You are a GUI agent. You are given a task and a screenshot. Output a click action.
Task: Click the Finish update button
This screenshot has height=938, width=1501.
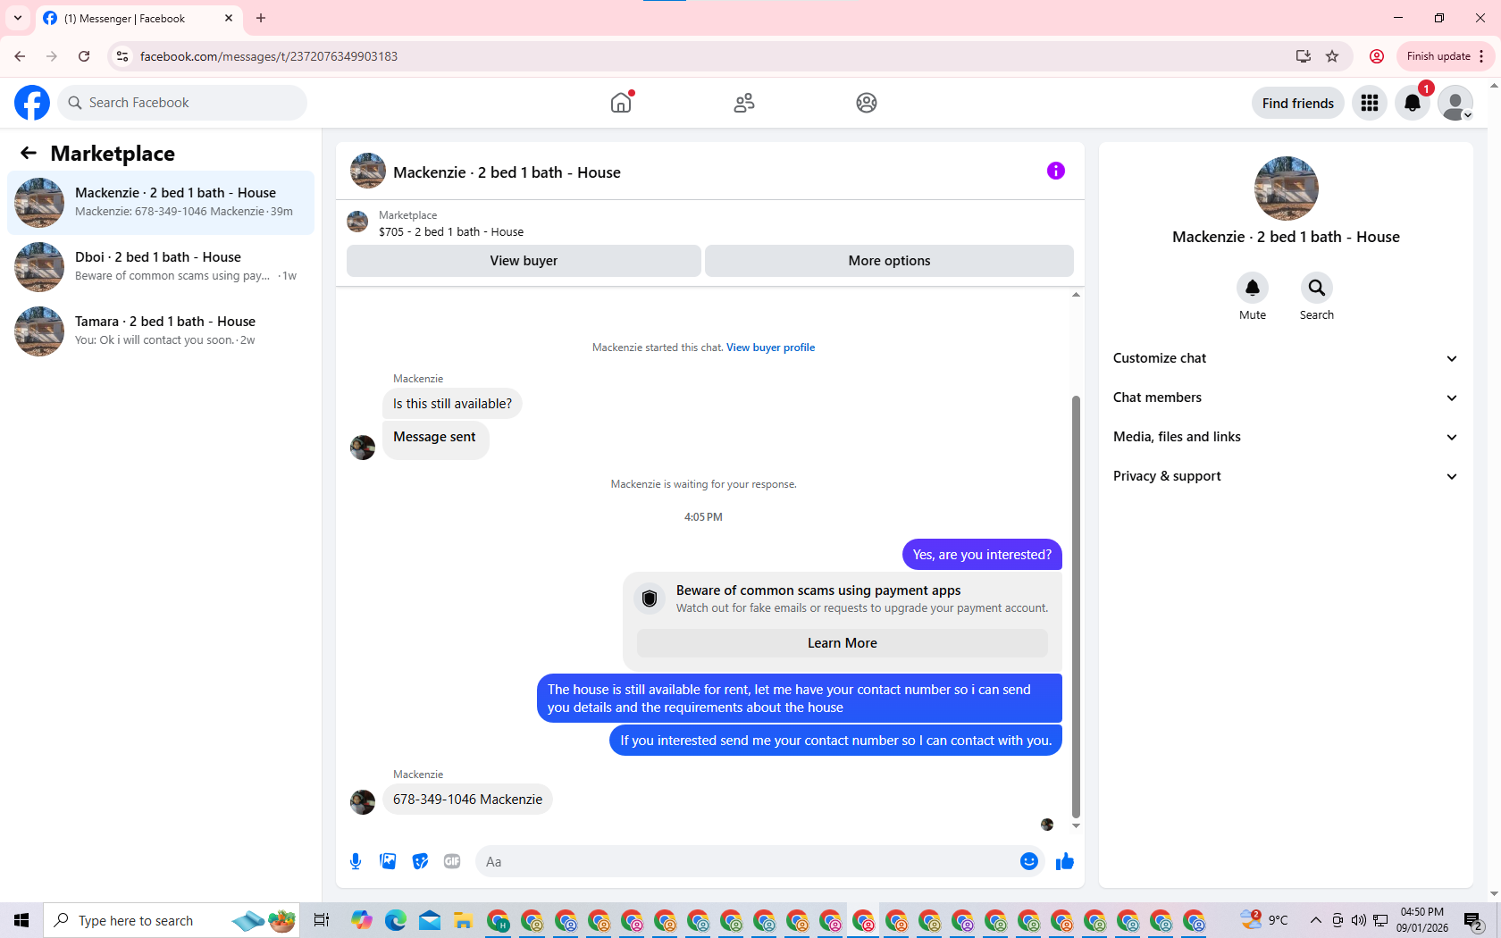(1445, 56)
